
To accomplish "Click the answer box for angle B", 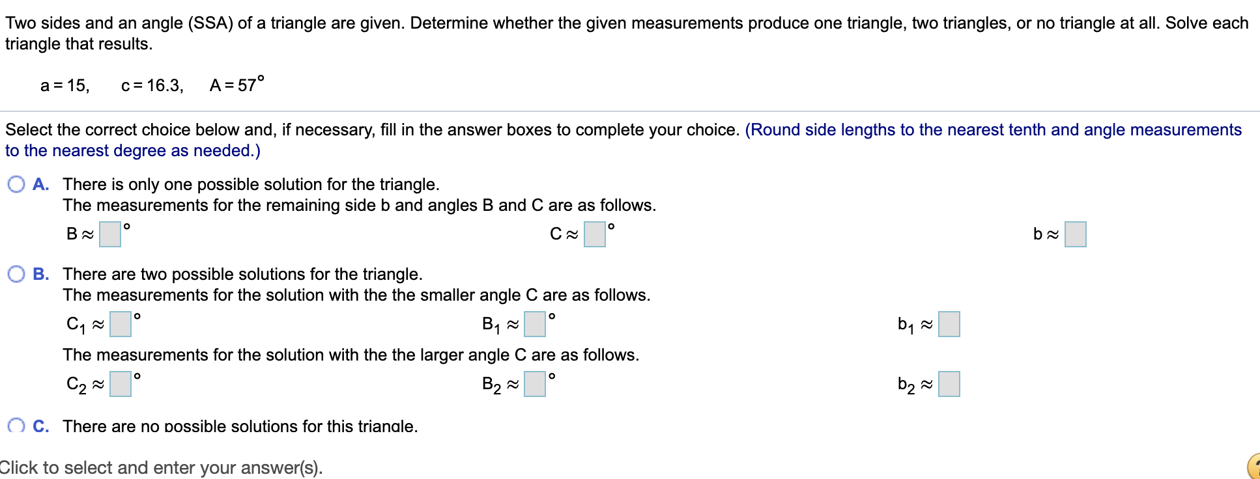I will [109, 234].
